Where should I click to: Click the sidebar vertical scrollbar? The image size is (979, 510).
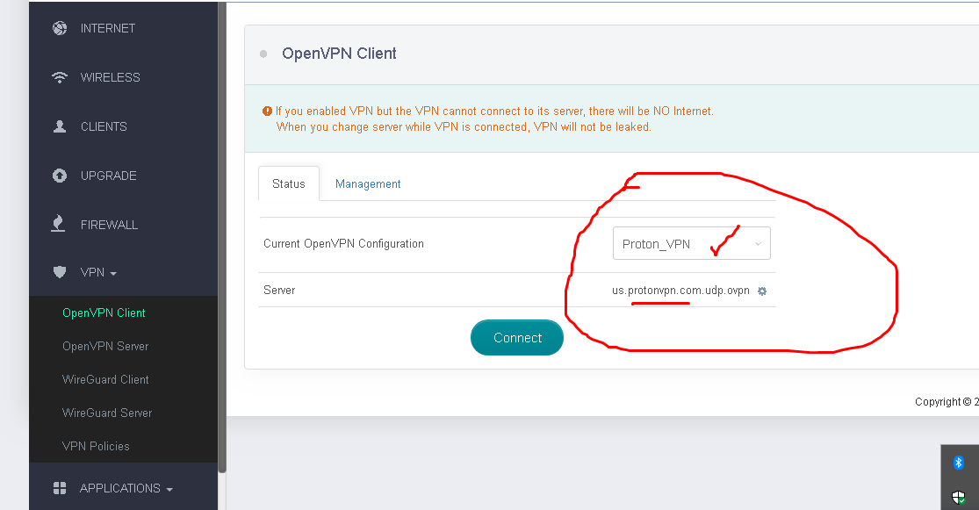[x=222, y=237]
